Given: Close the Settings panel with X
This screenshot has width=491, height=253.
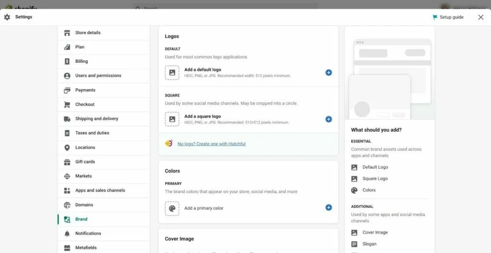Looking at the screenshot, I should coord(480,17).
